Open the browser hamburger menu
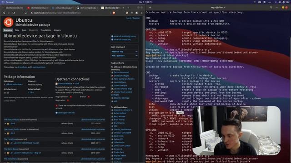Image resolution: width=291 pixels, height=163 pixels. tap(141, 13)
